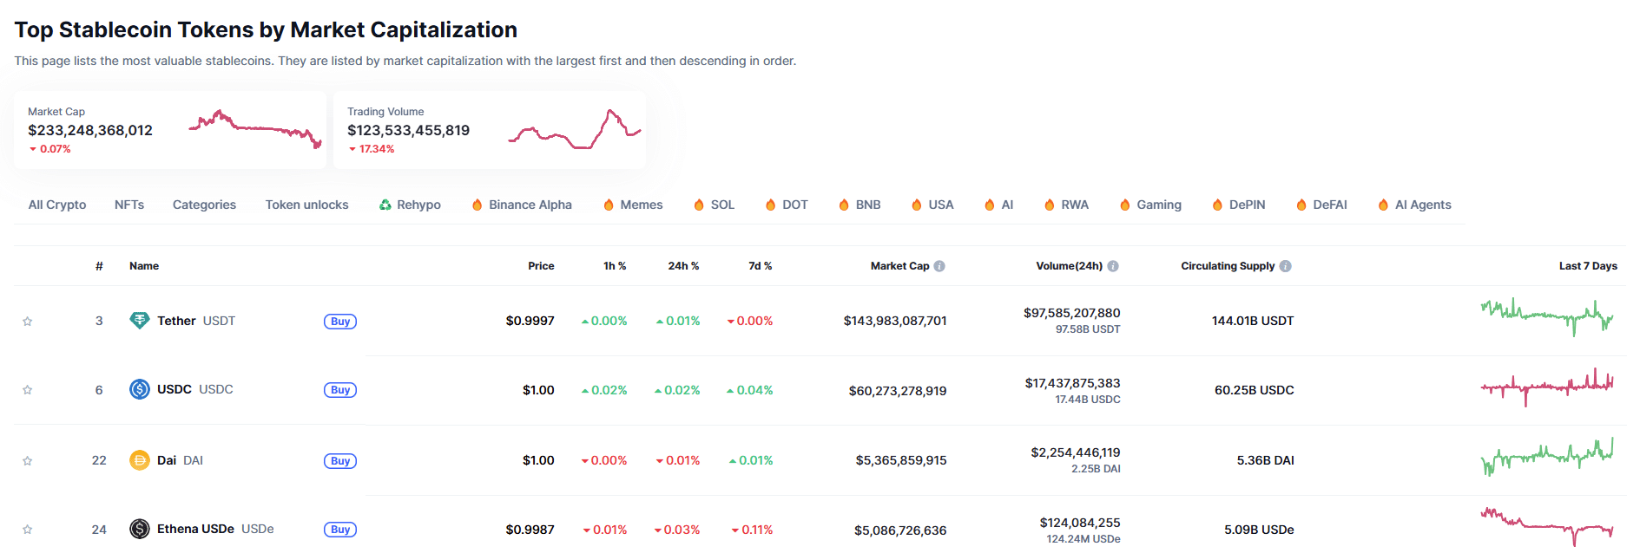Screen dimensions: 1640x553
Task: Click the Rehypo recycle icon
Action: click(385, 205)
